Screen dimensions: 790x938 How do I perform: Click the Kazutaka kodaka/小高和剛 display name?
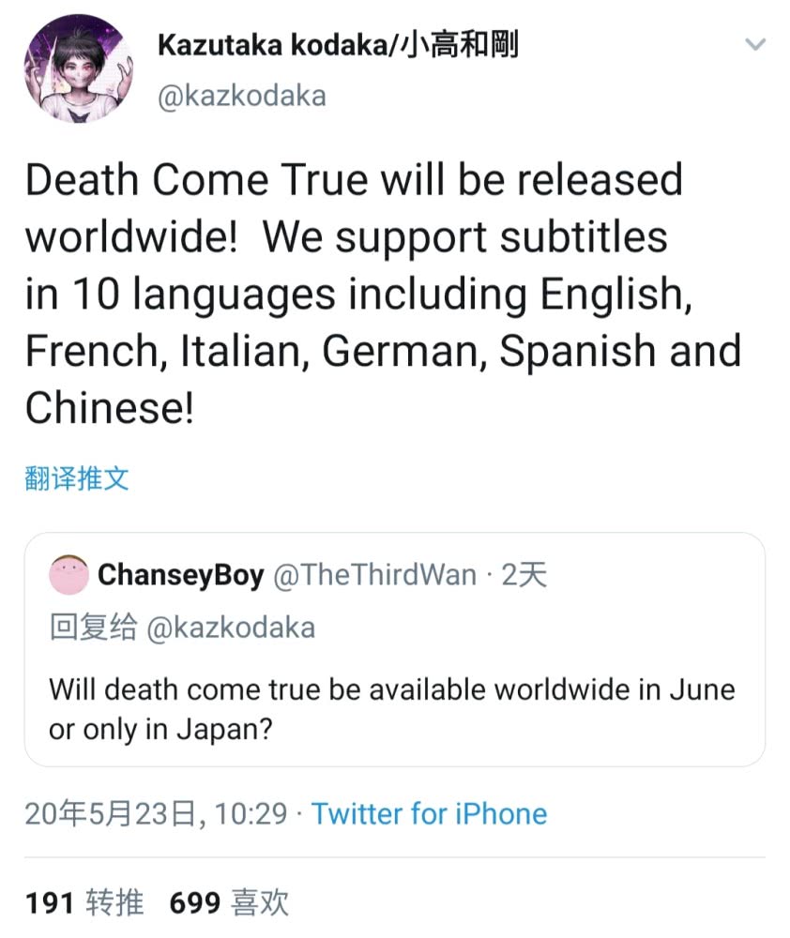pos(337,44)
